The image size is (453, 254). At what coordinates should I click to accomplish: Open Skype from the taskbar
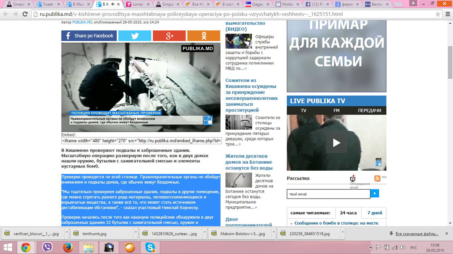pyautogui.click(x=150, y=248)
